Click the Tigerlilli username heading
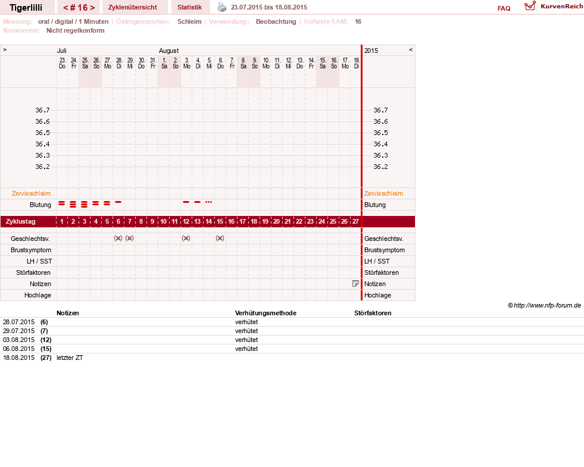Screen dimensions: 584x467 (26, 8)
